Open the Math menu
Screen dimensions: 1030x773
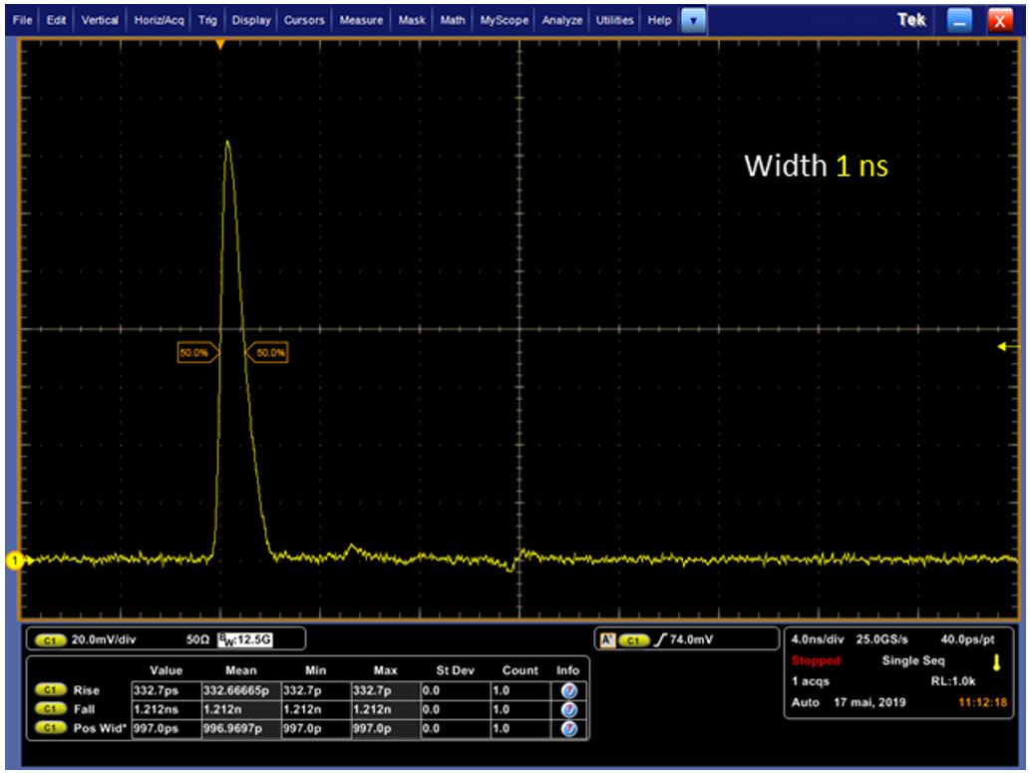(453, 20)
